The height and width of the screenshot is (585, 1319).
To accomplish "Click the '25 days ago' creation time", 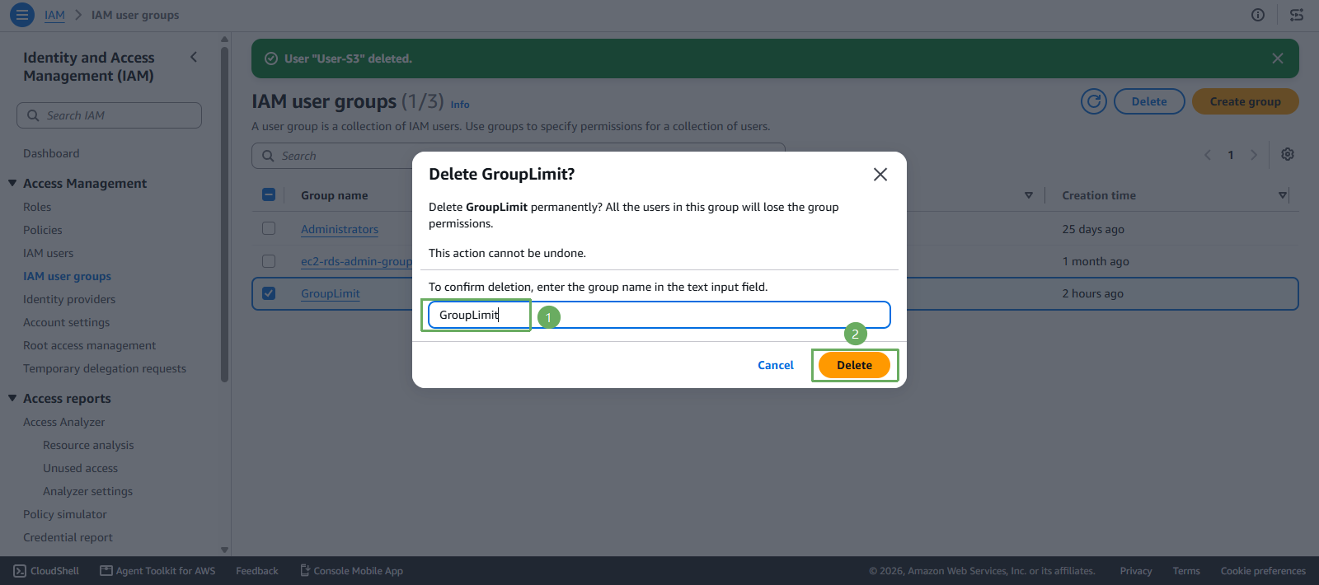I will click(1093, 229).
